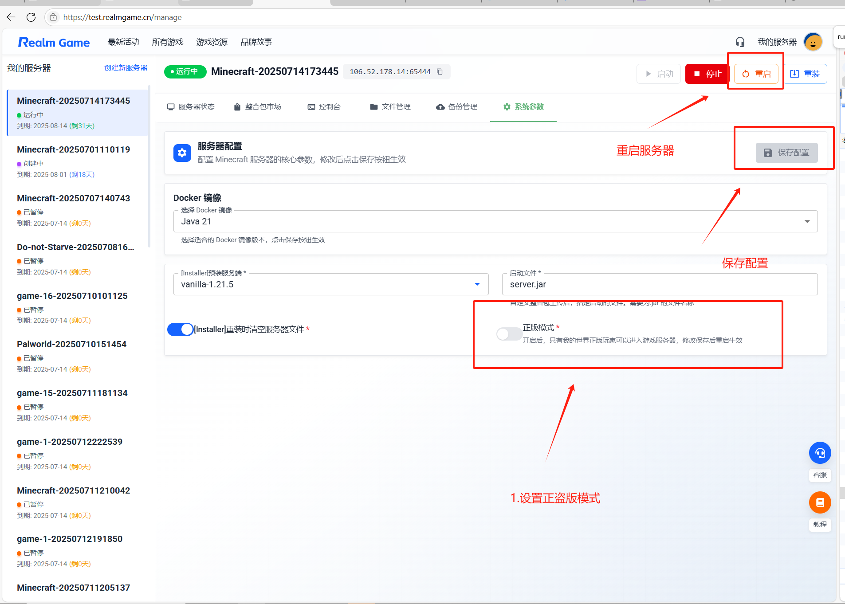Restart the server with 重启 button

pyautogui.click(x=756, y=74)
